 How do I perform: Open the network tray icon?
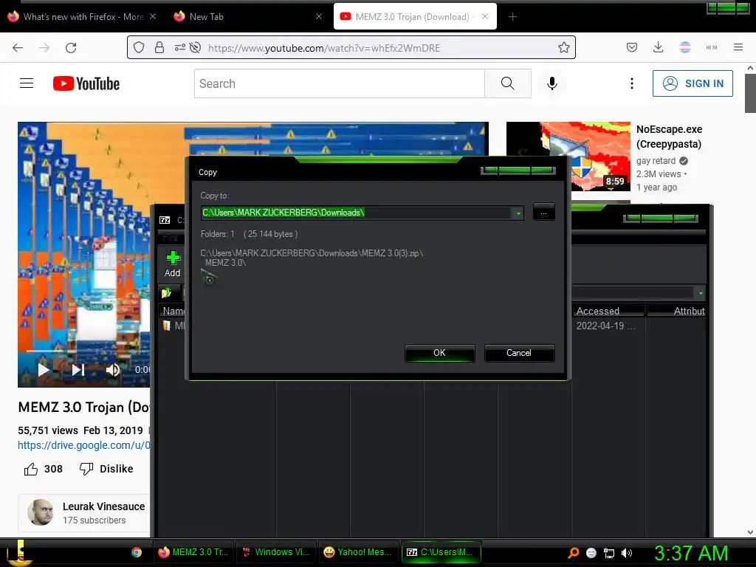[609, 553]
